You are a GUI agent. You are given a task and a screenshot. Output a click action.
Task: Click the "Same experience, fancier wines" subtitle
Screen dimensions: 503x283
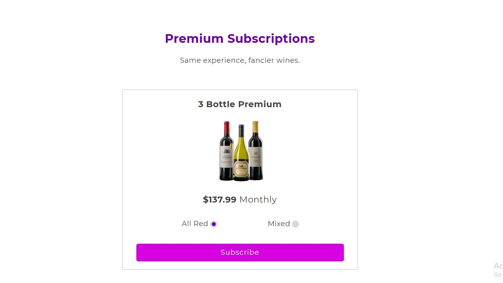(240, 60)
